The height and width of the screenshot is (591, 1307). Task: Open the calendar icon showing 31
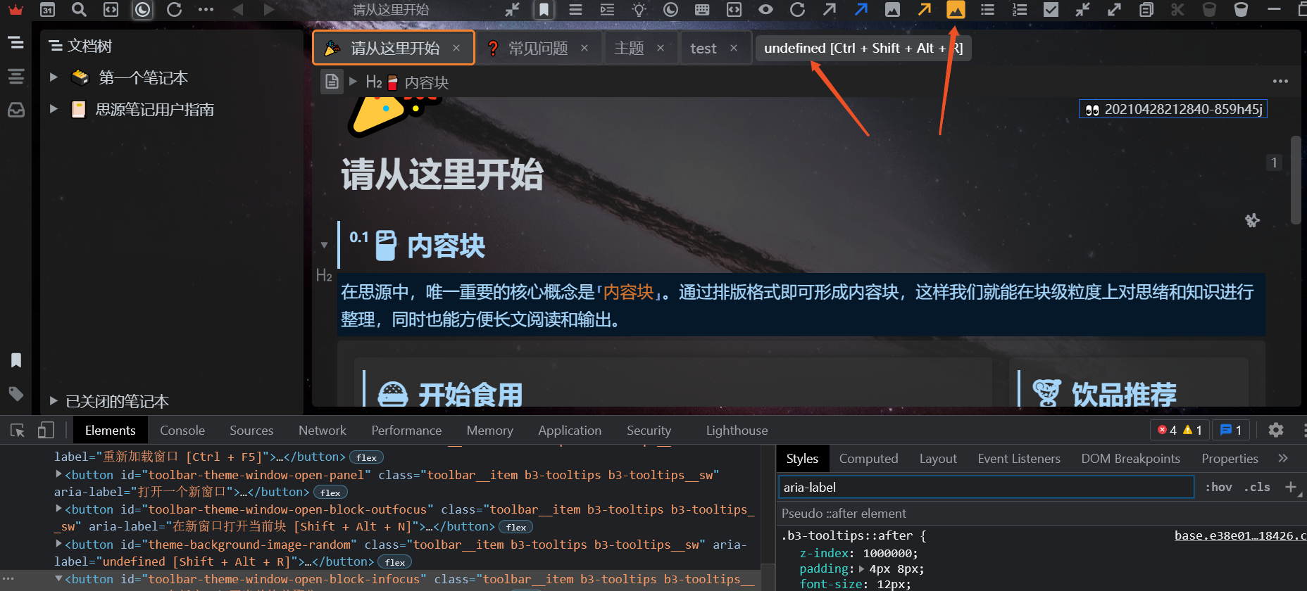pos(47,9)
